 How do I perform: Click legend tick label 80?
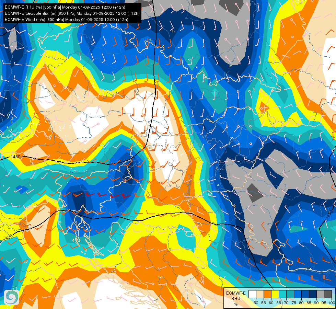tap(301, 303)
